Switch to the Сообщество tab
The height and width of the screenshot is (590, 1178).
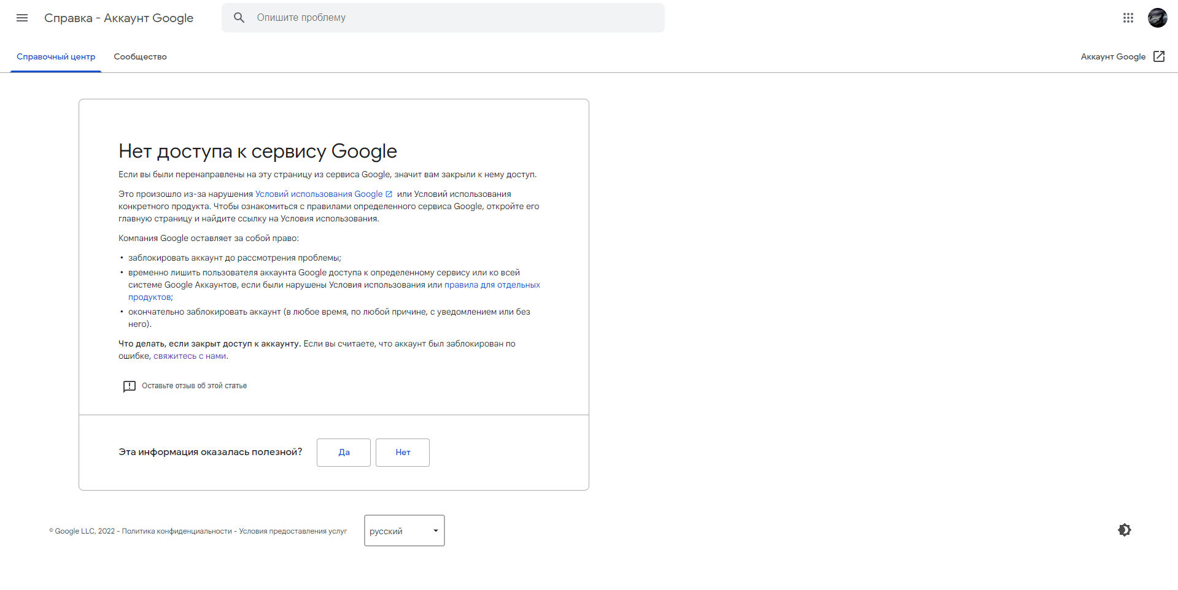[x=141, y=57]
